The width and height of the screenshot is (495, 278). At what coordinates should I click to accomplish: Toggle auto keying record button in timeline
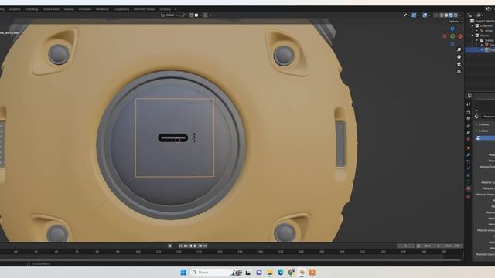coord(170,246)
